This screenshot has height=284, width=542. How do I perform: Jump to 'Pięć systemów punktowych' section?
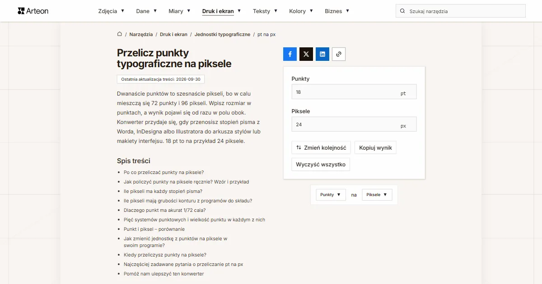click(x=194, y=220)
